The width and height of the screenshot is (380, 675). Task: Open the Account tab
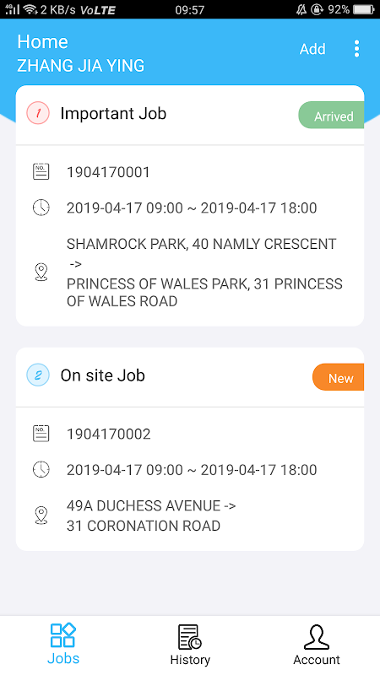pyautogui.click(x=317, y=645)
